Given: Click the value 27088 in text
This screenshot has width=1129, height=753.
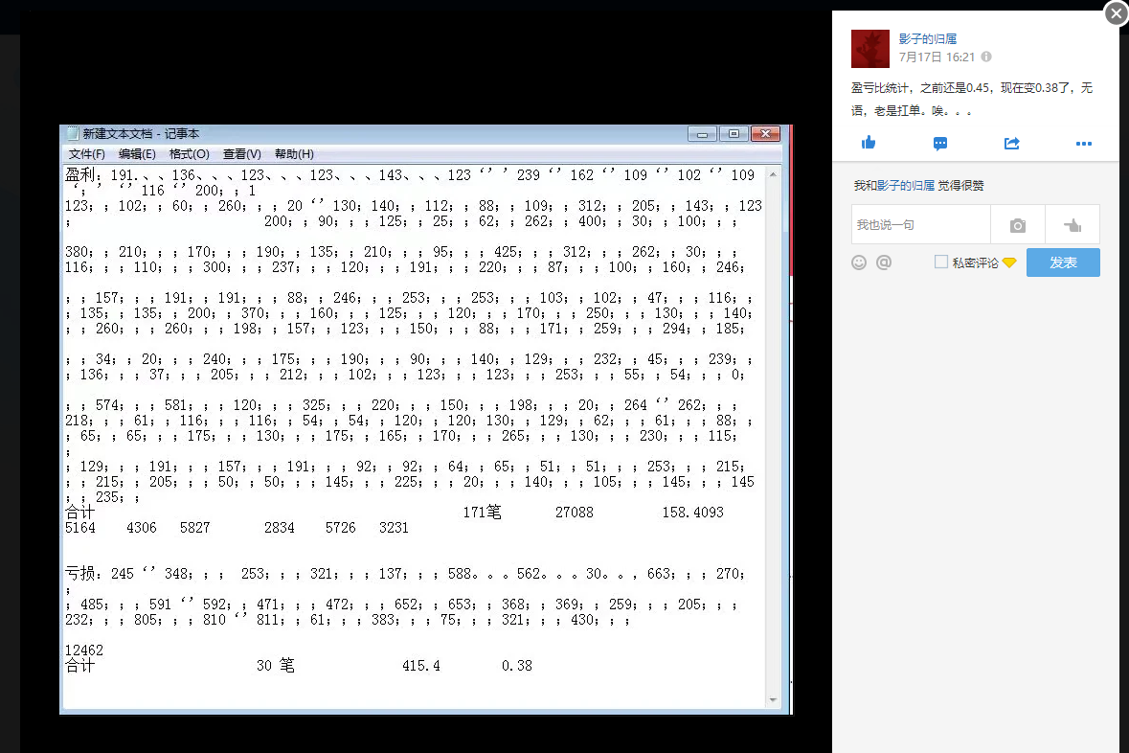Looking at the screenshot, I should [574, 513].
